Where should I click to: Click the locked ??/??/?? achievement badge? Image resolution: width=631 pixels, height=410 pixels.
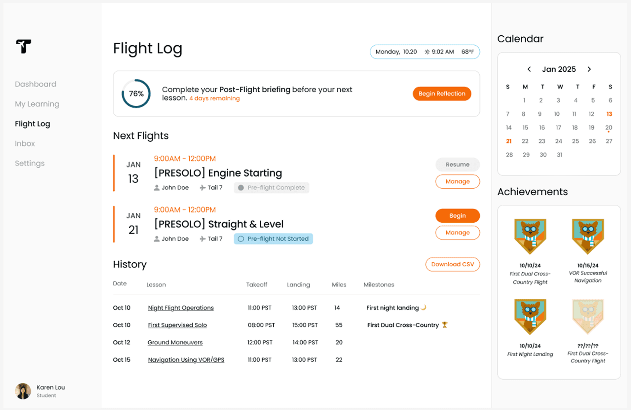(x=588, y=317)
